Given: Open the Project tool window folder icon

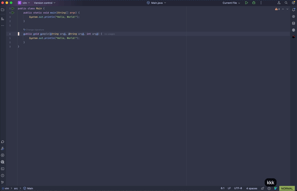Looking at the screenshot, I should click(2, 9).
